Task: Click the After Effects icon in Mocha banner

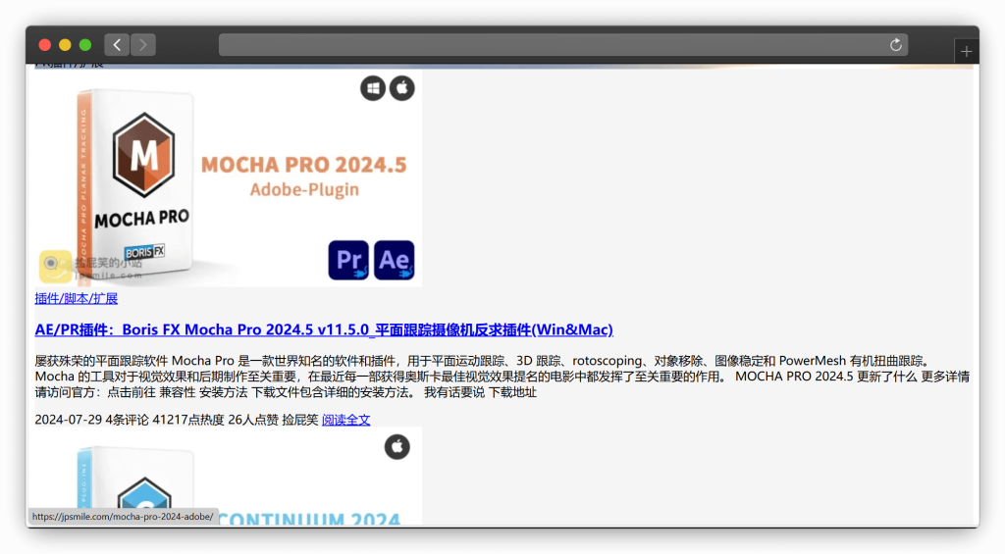Action: pos(394,260)
